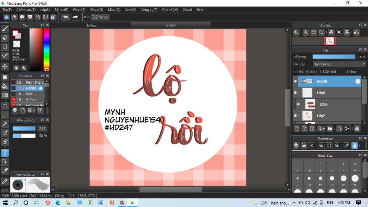Rotate canvas right in Hoa tiêu panel

[347, 32]
